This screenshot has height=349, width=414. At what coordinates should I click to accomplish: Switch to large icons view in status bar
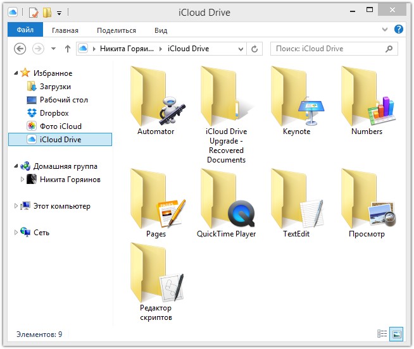[x=396, y=334]
